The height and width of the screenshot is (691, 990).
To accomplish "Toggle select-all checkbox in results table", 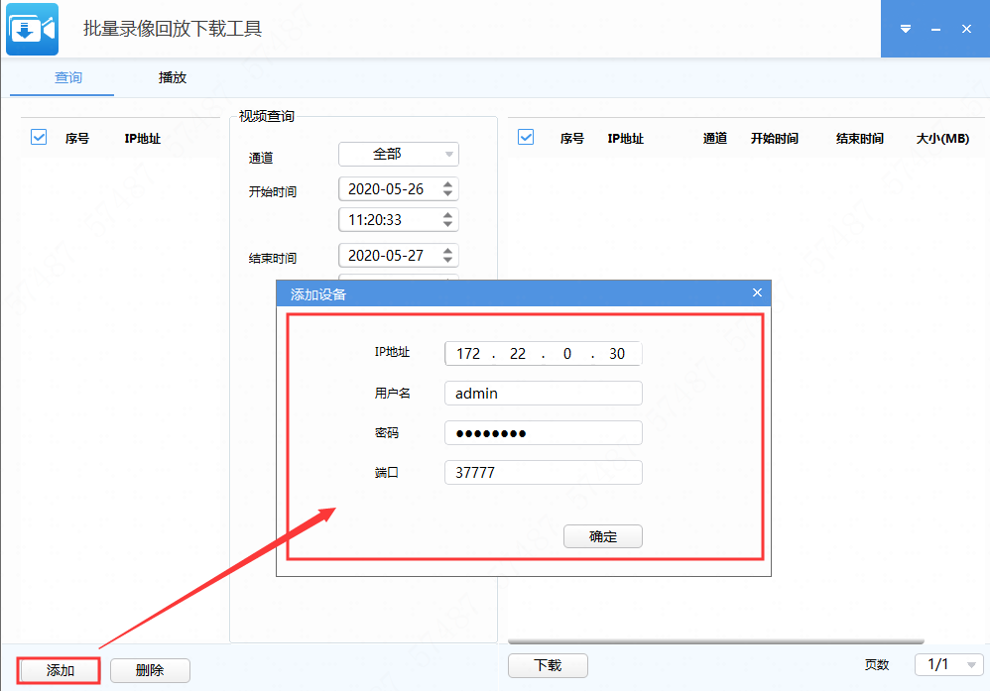I will pos(526,137).
